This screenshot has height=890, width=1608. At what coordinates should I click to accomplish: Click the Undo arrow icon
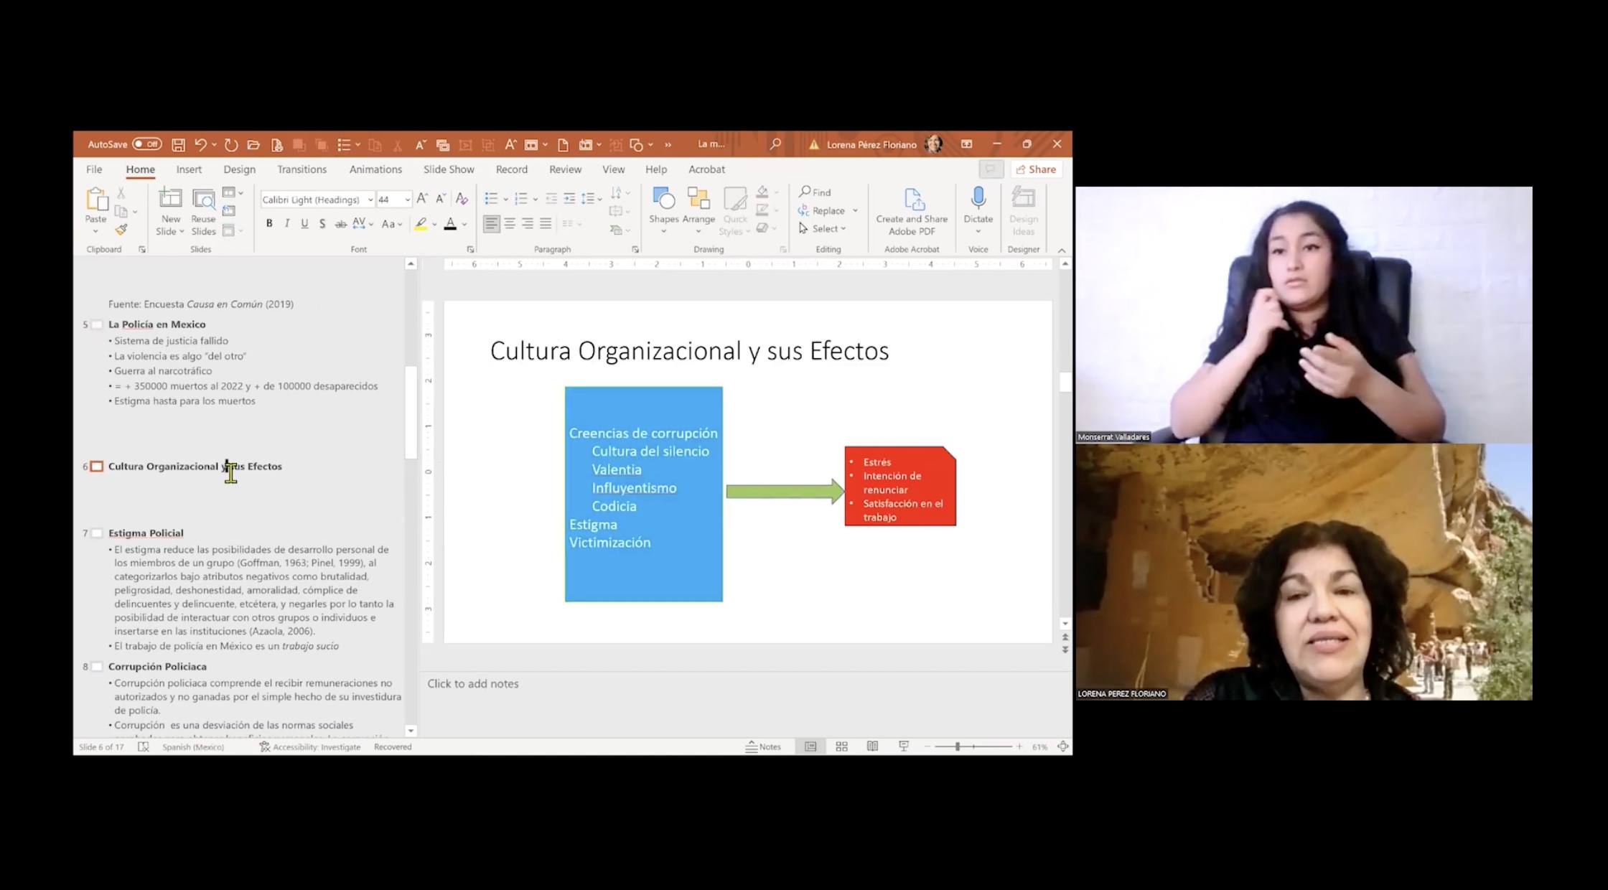pos(200,145)
